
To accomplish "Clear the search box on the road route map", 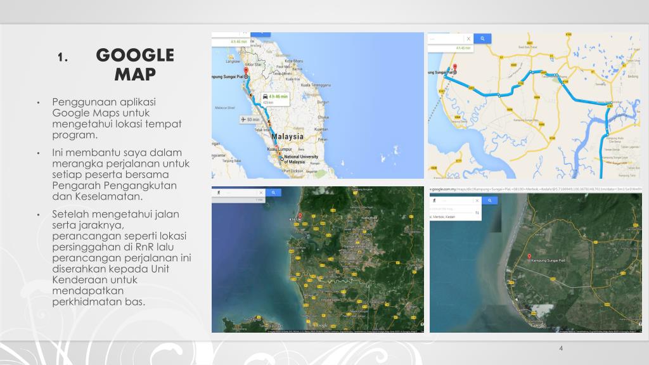I will 468,39.
